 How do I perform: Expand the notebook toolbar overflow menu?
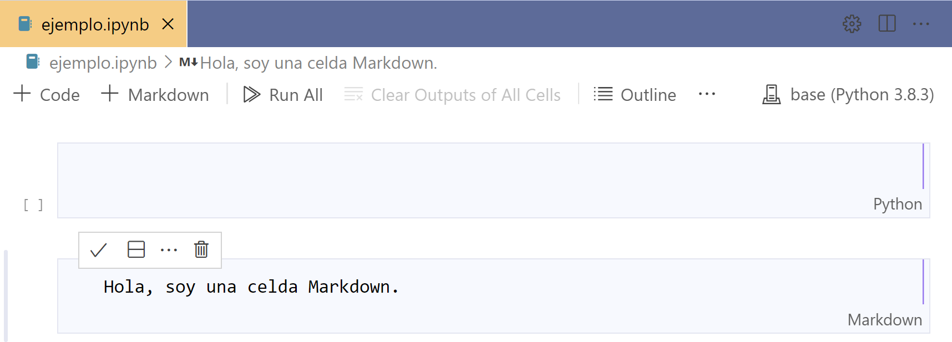[x=706, y=94]
